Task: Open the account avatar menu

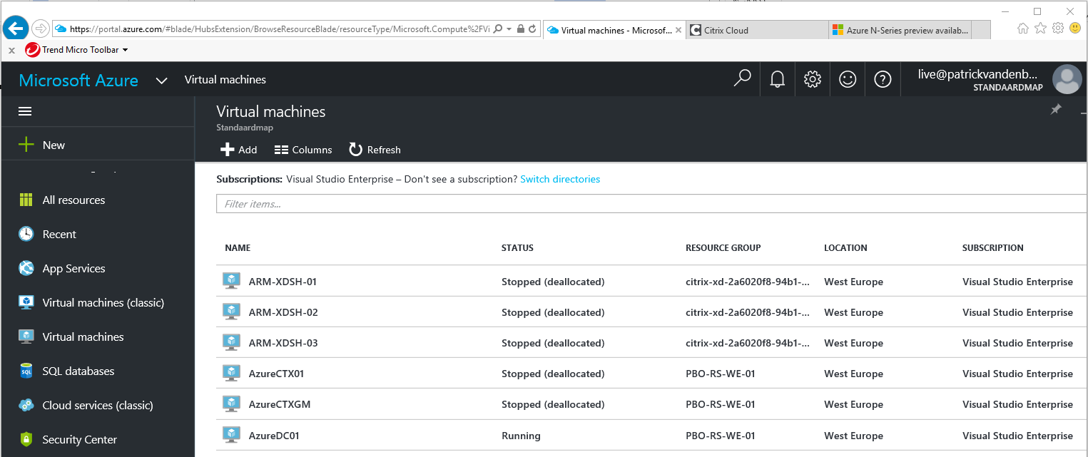Action: [1067, 79]
